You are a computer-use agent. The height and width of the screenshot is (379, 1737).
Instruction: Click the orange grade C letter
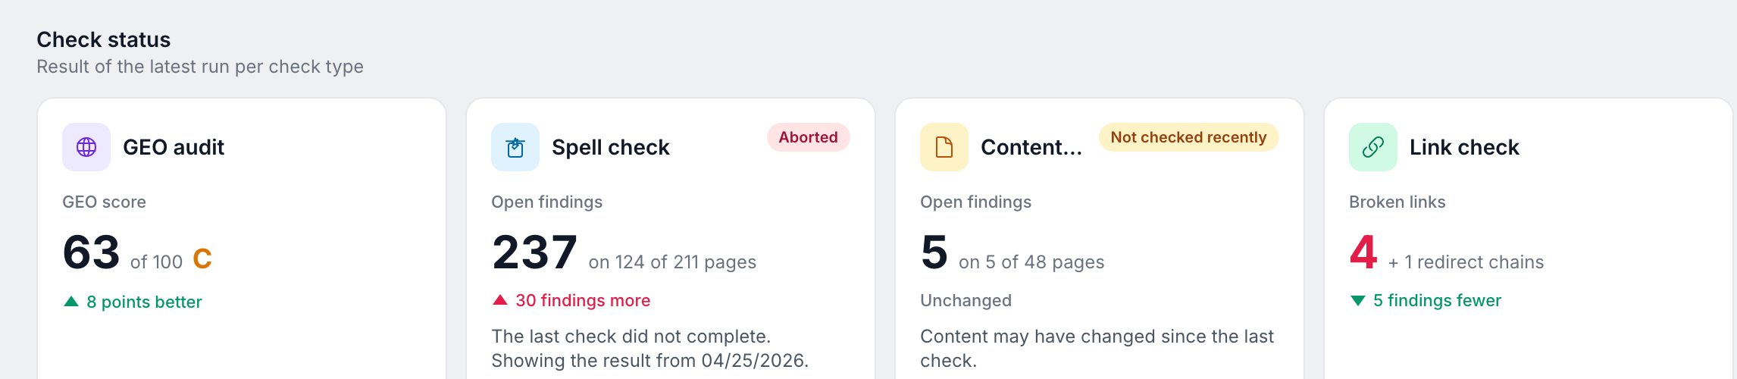(x=202, y=259)
